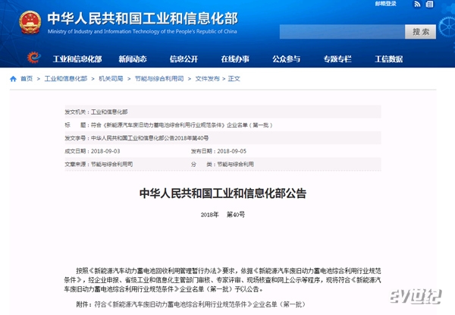The width and height of the screenshot is (455, 315).
Task: Click 机关司局 breadcrumb link
Action: tap(111, 79)
